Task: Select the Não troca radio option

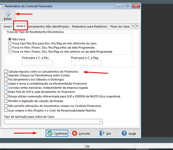Action: [10, 39]
